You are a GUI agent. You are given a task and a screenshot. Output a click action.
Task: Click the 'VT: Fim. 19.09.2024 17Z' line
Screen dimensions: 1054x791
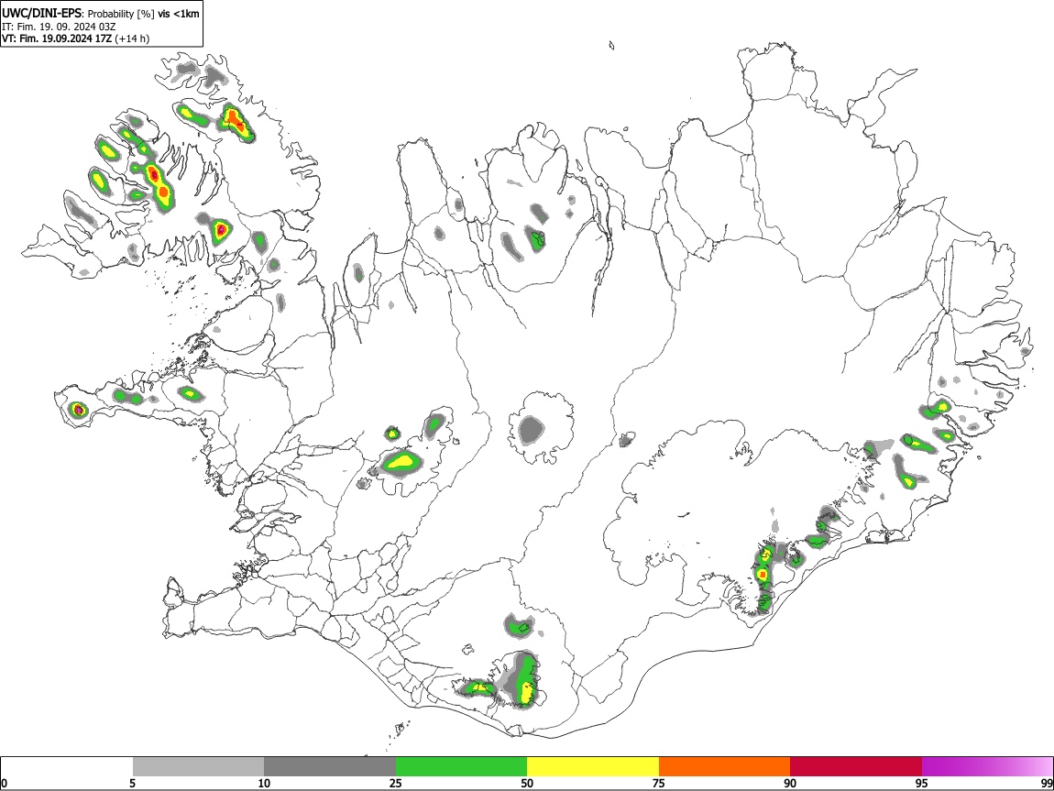[57, 38]
